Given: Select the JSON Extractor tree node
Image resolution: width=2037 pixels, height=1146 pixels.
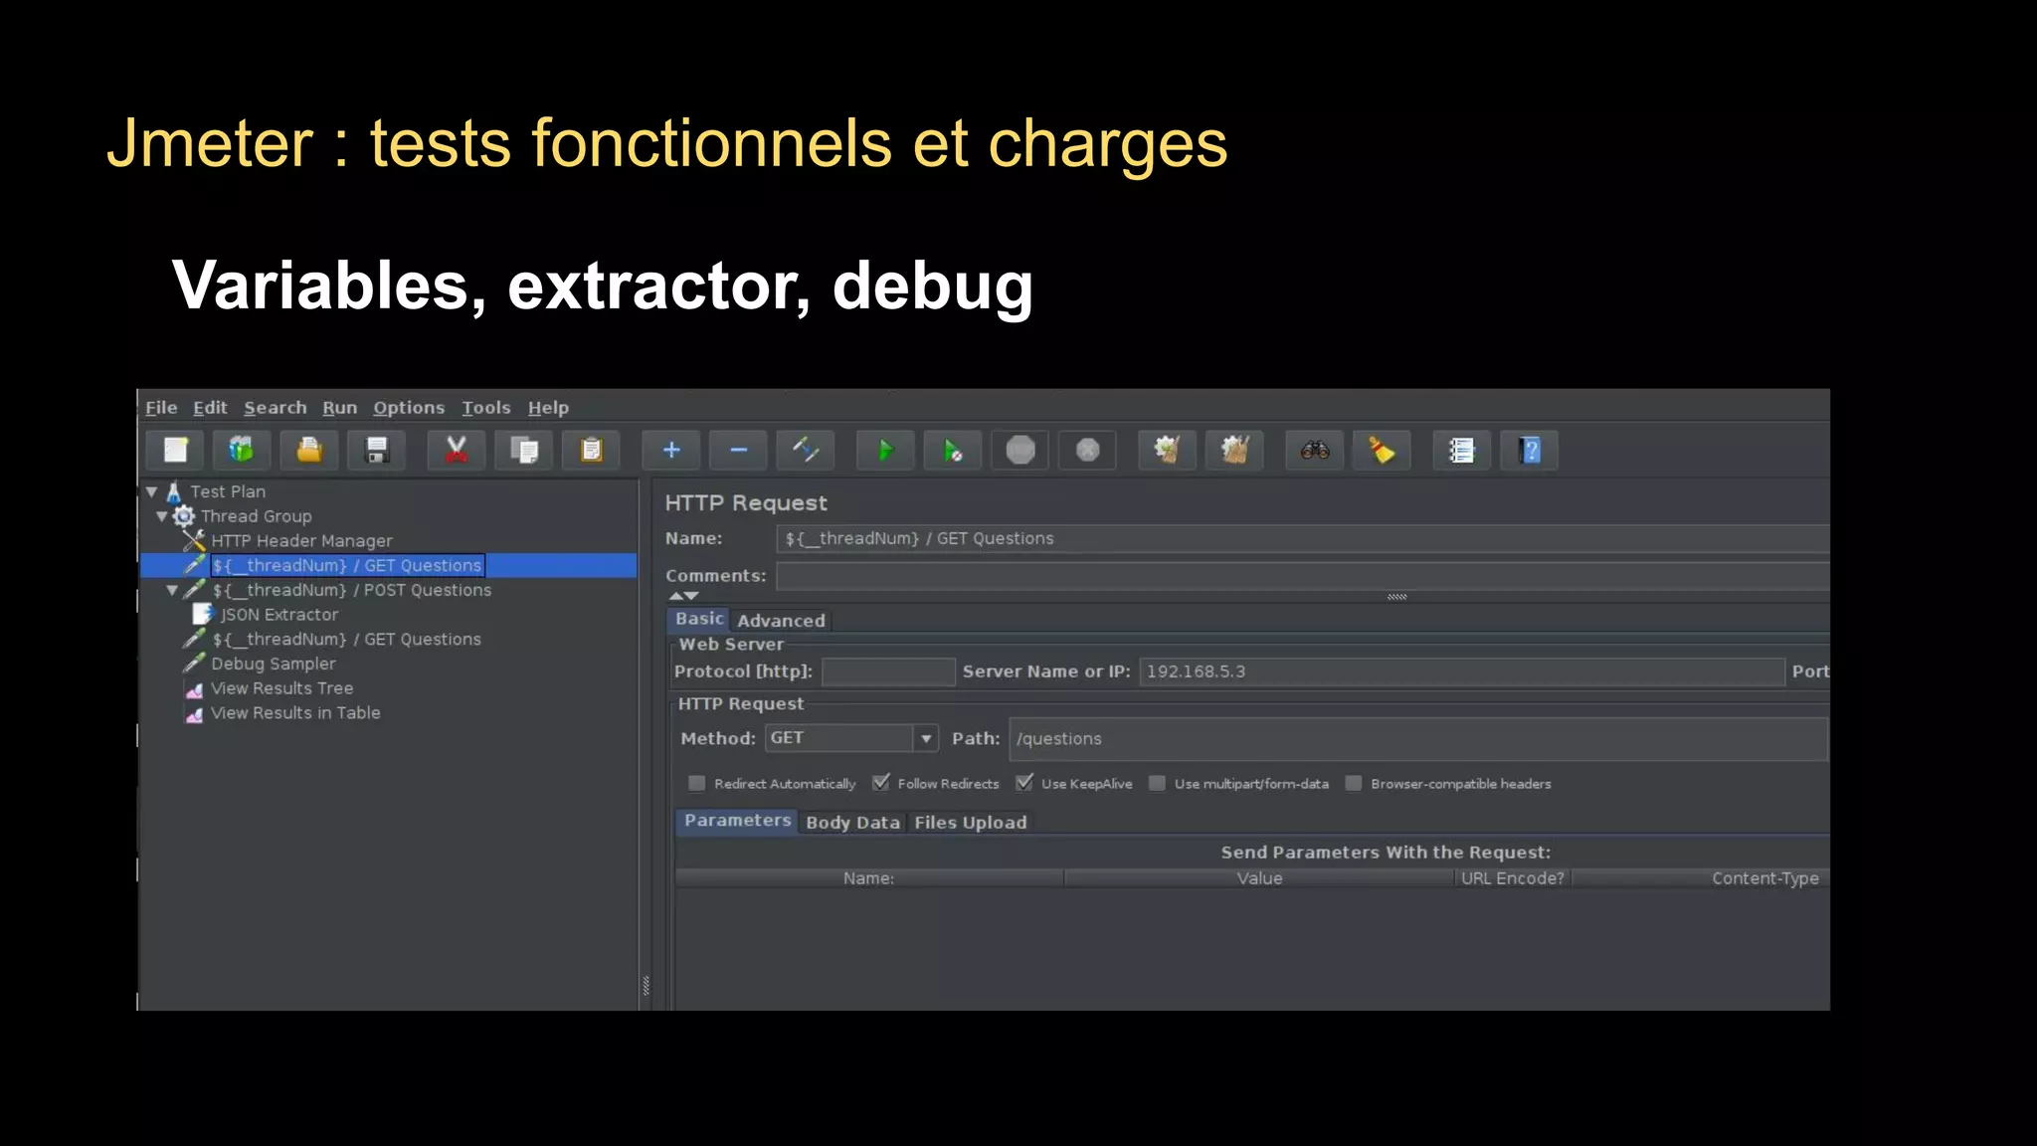Looking at the screenshot, I should (279, 615).
